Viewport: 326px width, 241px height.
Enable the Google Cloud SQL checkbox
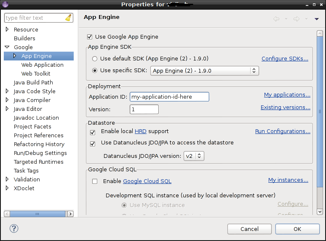95,181
